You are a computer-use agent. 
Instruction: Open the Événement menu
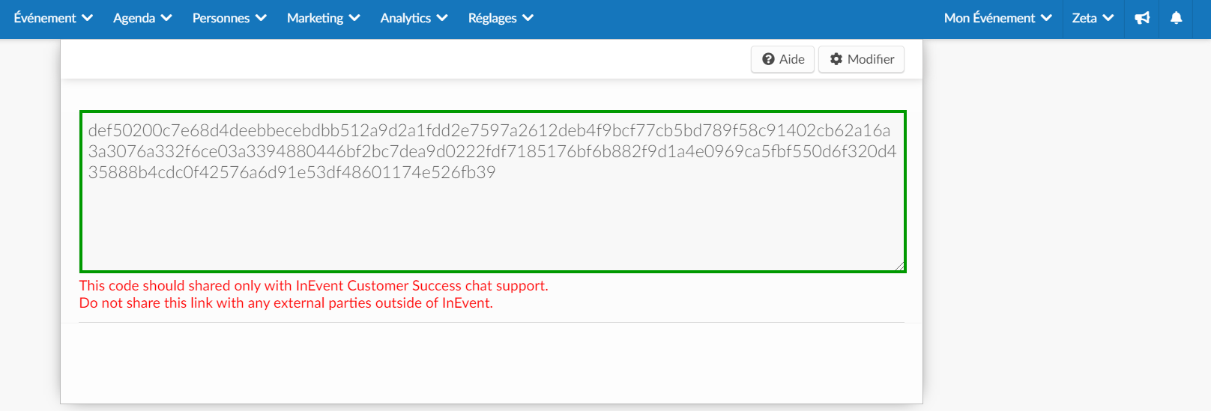tap(53, 18)
